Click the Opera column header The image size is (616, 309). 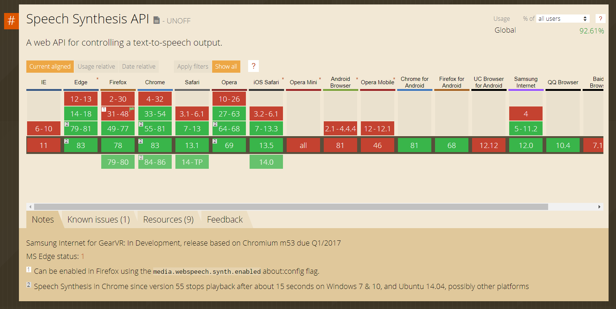229,82
